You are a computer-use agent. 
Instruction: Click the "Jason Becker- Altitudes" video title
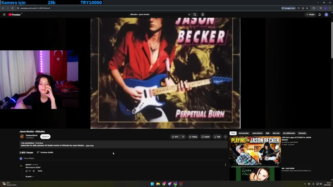[x=32, y=131]
